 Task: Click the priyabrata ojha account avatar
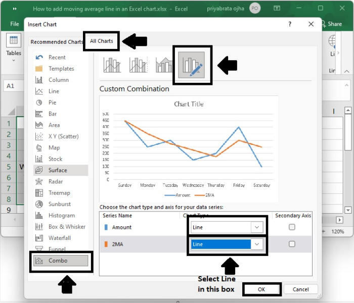click(255, 9)
